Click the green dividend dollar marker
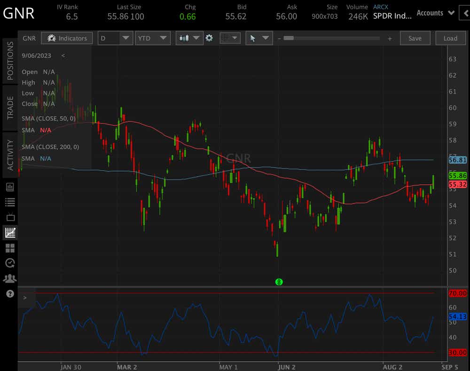 point(279,282)
